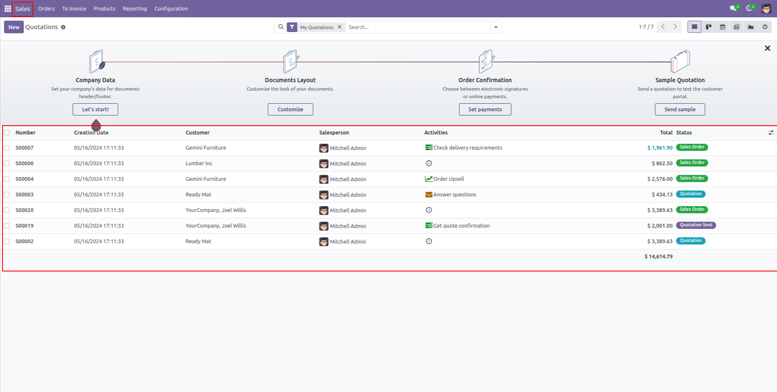The height and width of the screenshot is (392, 777).
Task: Switch to Calendar view
Action: coord(722,27)
